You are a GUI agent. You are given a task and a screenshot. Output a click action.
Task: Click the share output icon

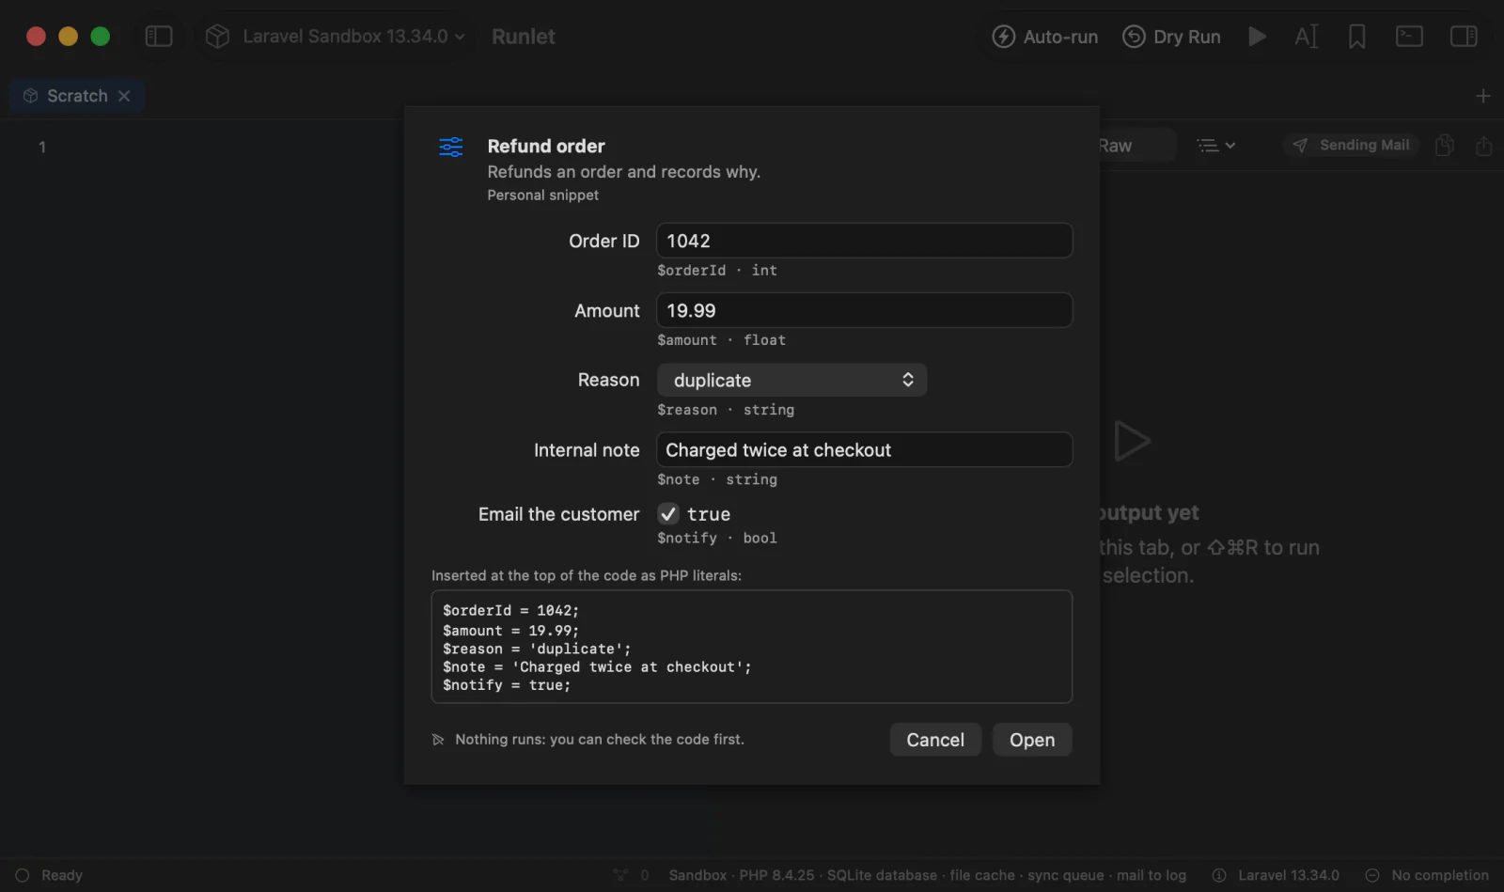[1484, 146]
